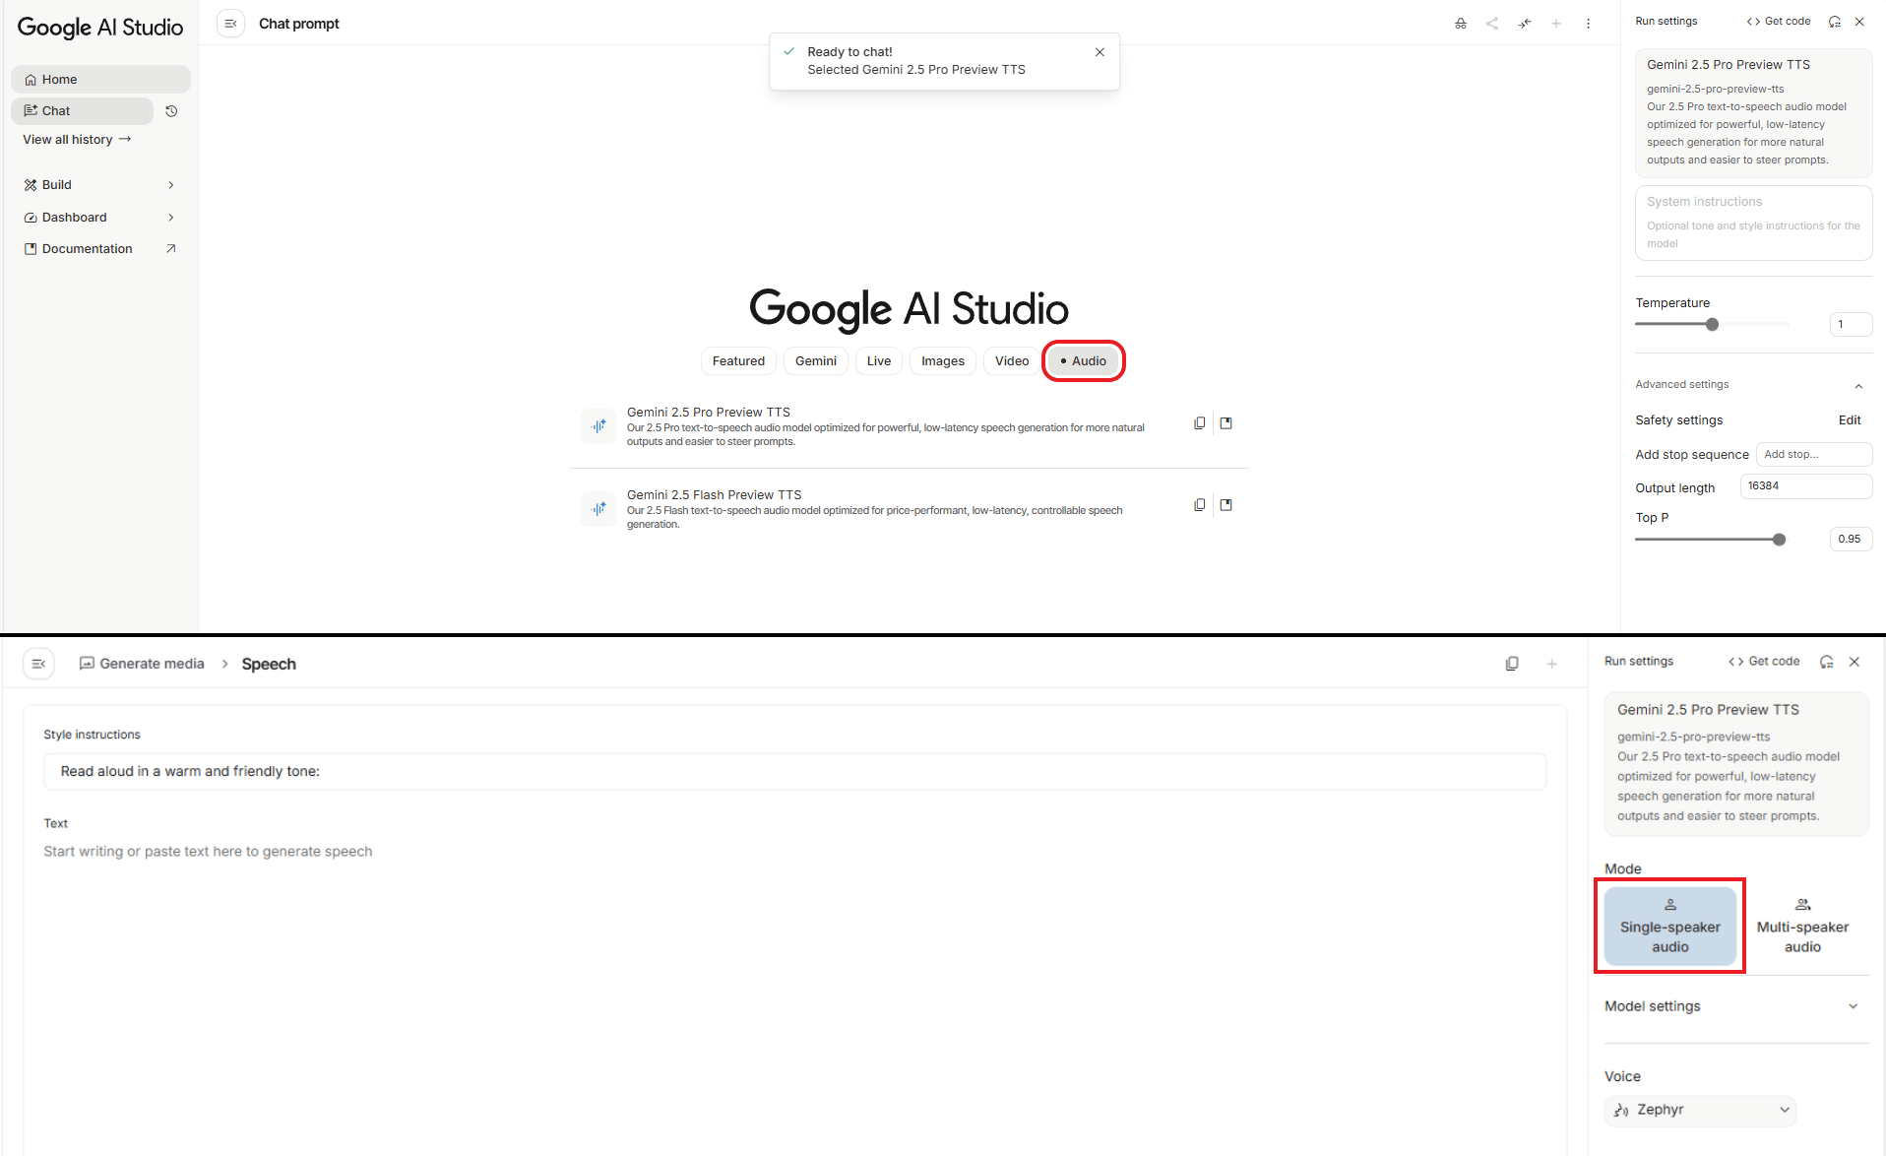The height and width of the screenshot is (1156, 1886).
Task: Switch to the Images tab
Action: 941,360
